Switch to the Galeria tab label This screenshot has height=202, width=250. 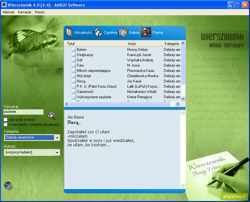(x=134, y=33)
